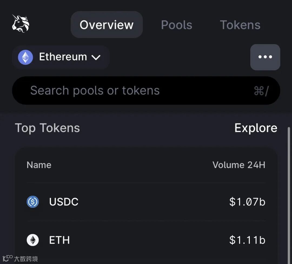Click the USDC coin icon

click(33, 202)
